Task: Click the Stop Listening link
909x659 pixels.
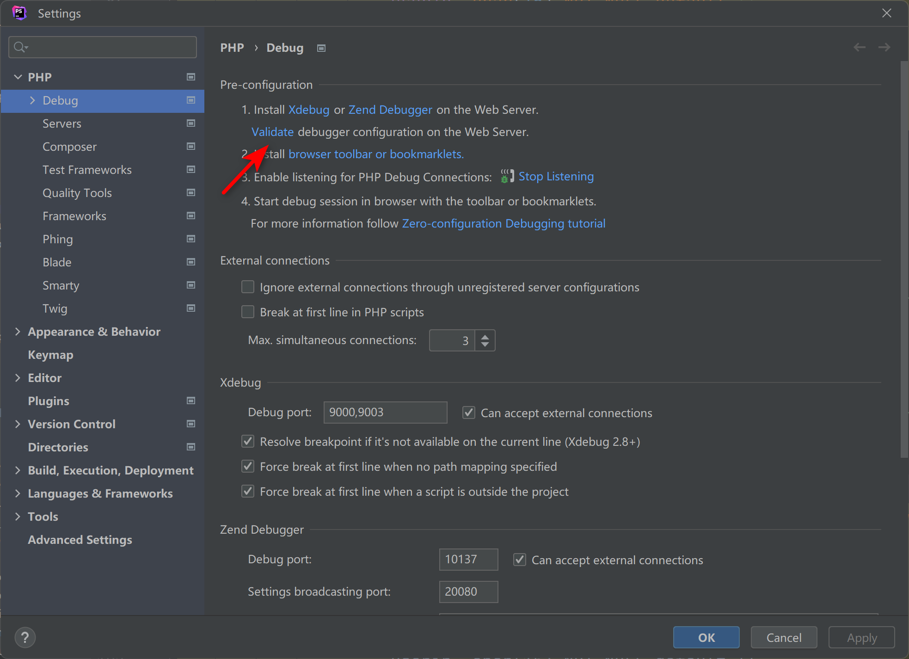Action: click(556, 176)
